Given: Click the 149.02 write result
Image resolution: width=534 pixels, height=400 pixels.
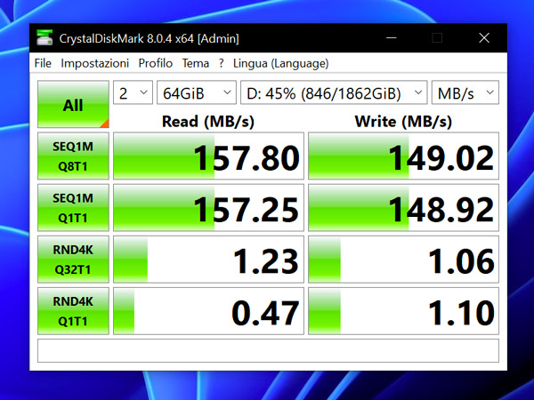Looking at the screenshot, I should [403, 156].
